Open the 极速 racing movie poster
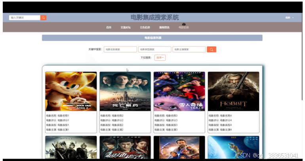 click(x=125, y=148)
